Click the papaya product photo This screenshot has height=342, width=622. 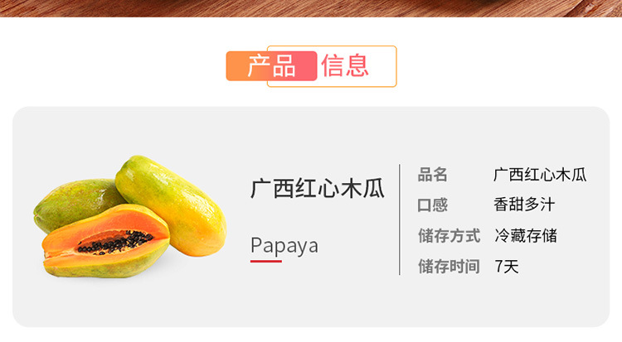130,216
